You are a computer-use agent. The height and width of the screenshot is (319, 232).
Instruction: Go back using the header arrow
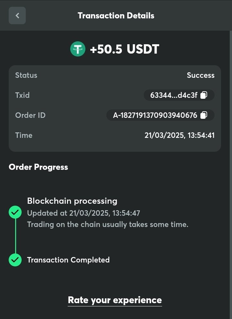pos(17,15)
